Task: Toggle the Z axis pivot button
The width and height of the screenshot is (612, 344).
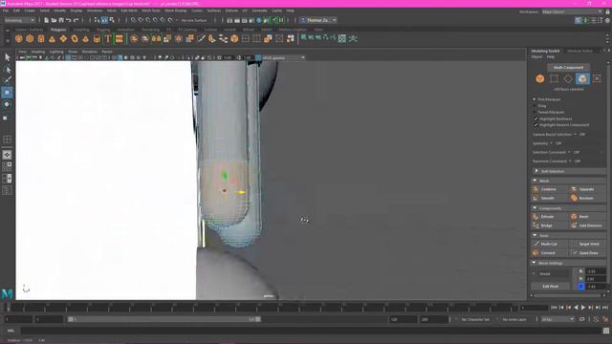Action: click(580, 287)
